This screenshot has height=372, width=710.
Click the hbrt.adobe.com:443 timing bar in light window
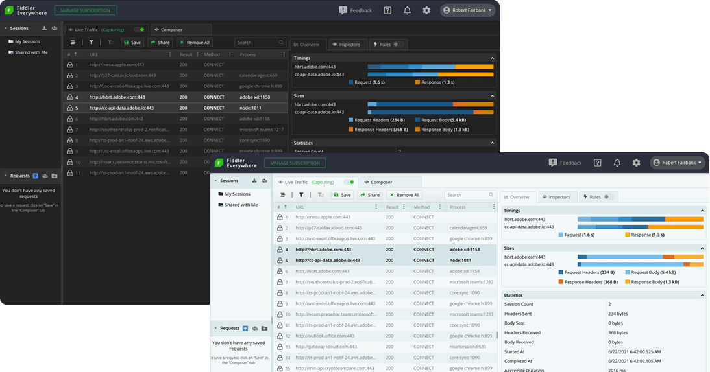tap(641, 219)
